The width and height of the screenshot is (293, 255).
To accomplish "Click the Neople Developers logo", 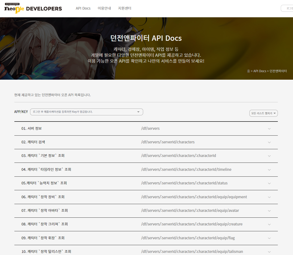I will tap(33, 8).
